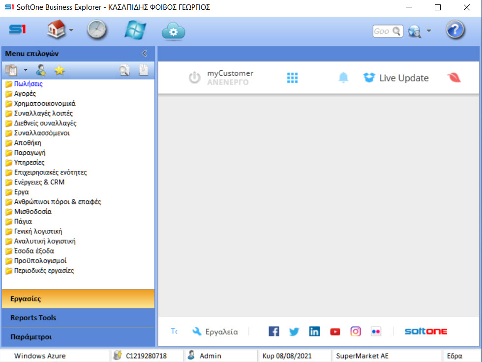Click the notifications bell icon
482x362 pixels.
pos(343,78)
